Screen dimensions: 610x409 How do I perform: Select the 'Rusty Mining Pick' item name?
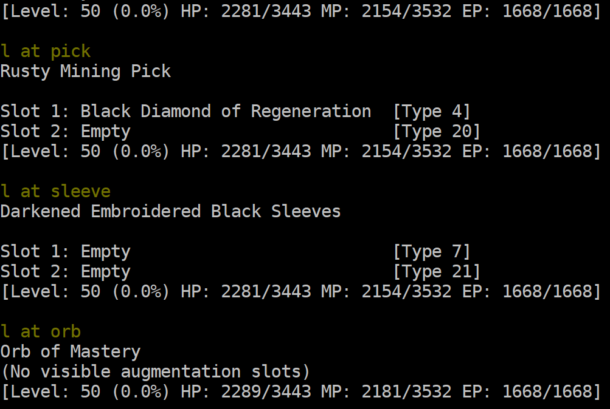[86, 71]
